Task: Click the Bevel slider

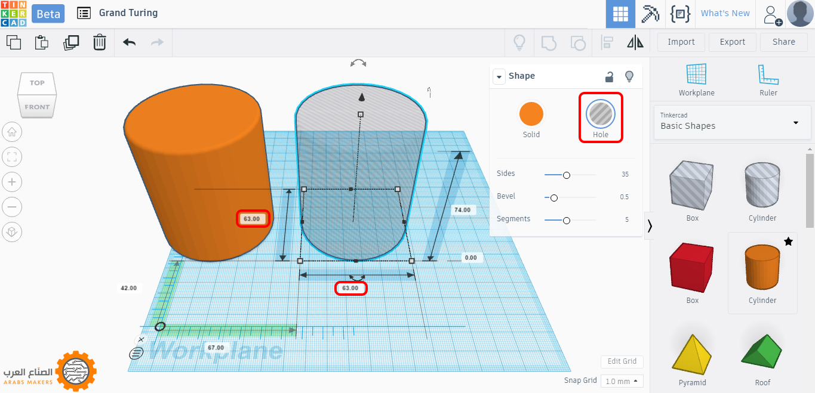Action: click(x=570, y=197)
